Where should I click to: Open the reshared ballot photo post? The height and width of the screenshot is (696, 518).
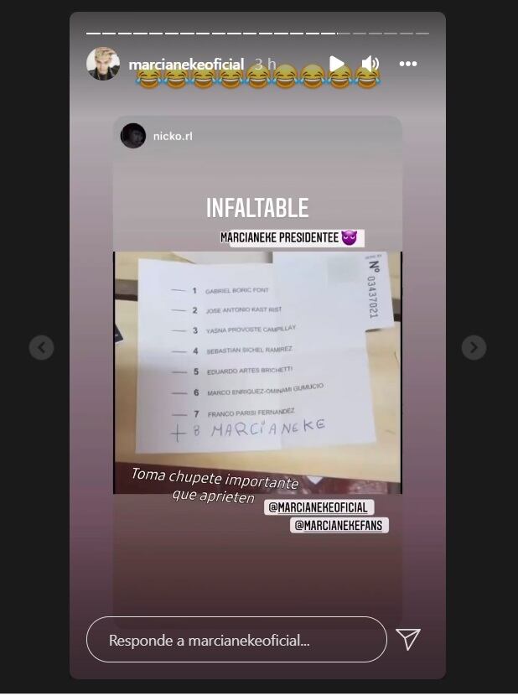coord(258,373)
